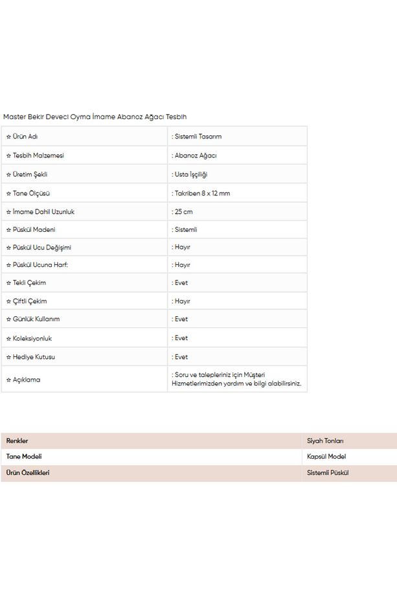Screen dimensions: 397x596
Task: Click the value ': Sistemli Tasarım'
Action: pos(196,137)
